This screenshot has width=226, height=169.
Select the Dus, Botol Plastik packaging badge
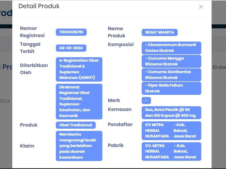[171, 112]
